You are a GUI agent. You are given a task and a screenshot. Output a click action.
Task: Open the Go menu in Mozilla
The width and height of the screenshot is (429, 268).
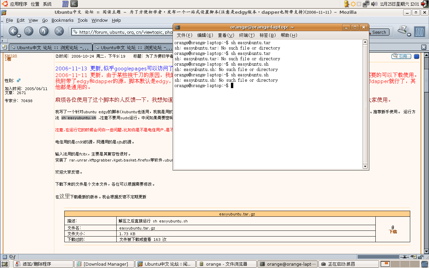click(45, 20)
